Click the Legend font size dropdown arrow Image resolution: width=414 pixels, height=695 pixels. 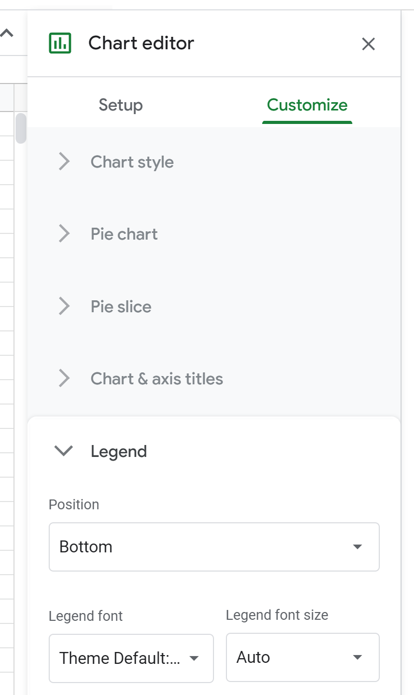(x=357, y=657)
